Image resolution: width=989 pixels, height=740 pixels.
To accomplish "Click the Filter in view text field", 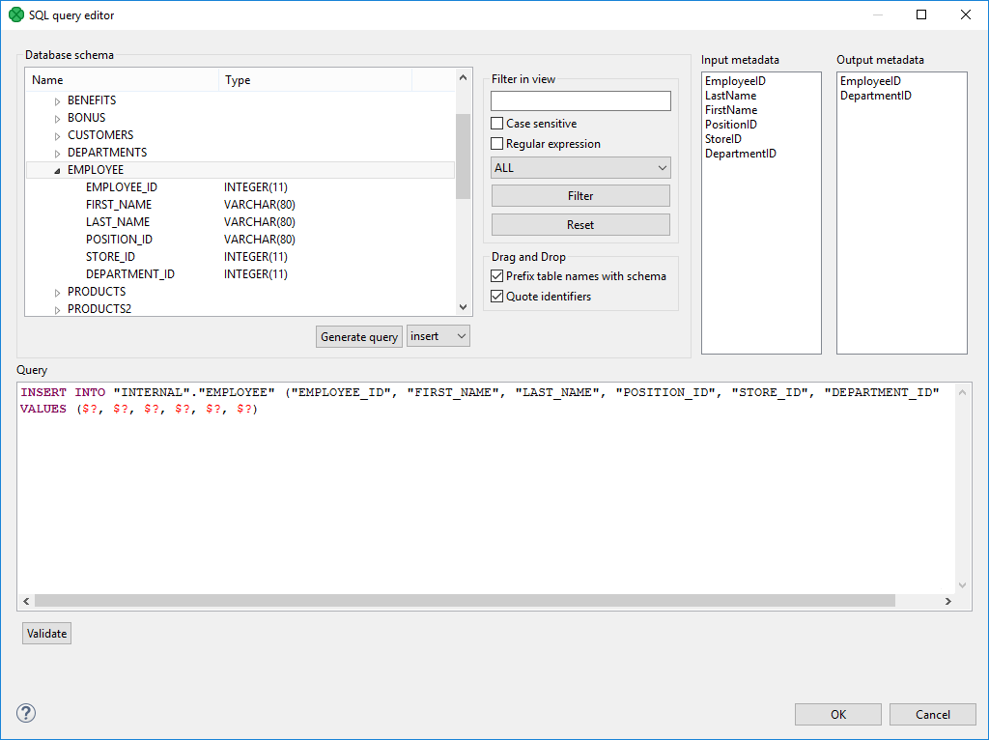I will (579, 100).
